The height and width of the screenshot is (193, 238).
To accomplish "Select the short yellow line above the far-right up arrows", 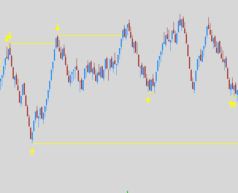I will tap(234, 96).
